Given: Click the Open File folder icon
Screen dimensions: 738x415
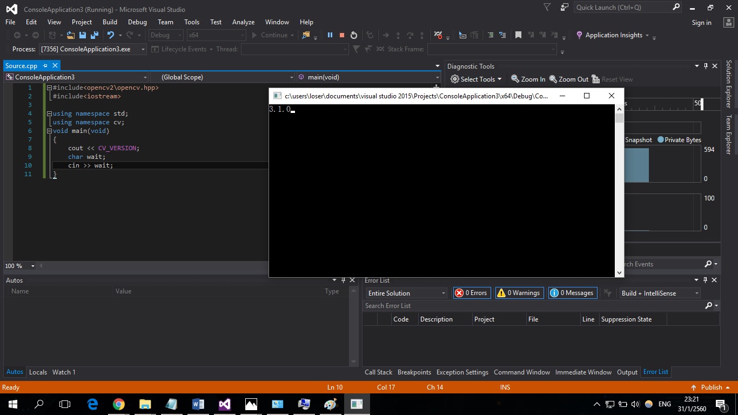Looking at the screenshot, I should tap(71, 35).
